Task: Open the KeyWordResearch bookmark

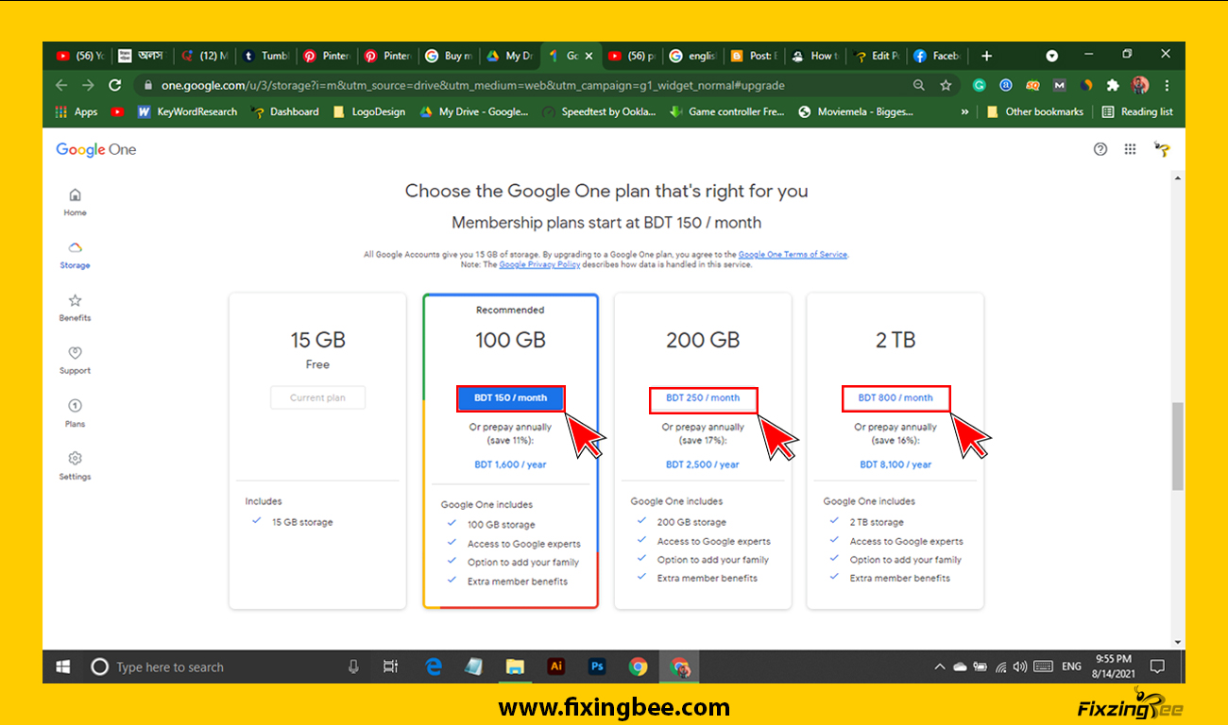Action: click(188, 111)
